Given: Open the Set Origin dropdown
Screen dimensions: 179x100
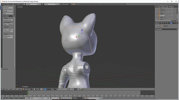Looking at the screenshot, I should (8, 16).
